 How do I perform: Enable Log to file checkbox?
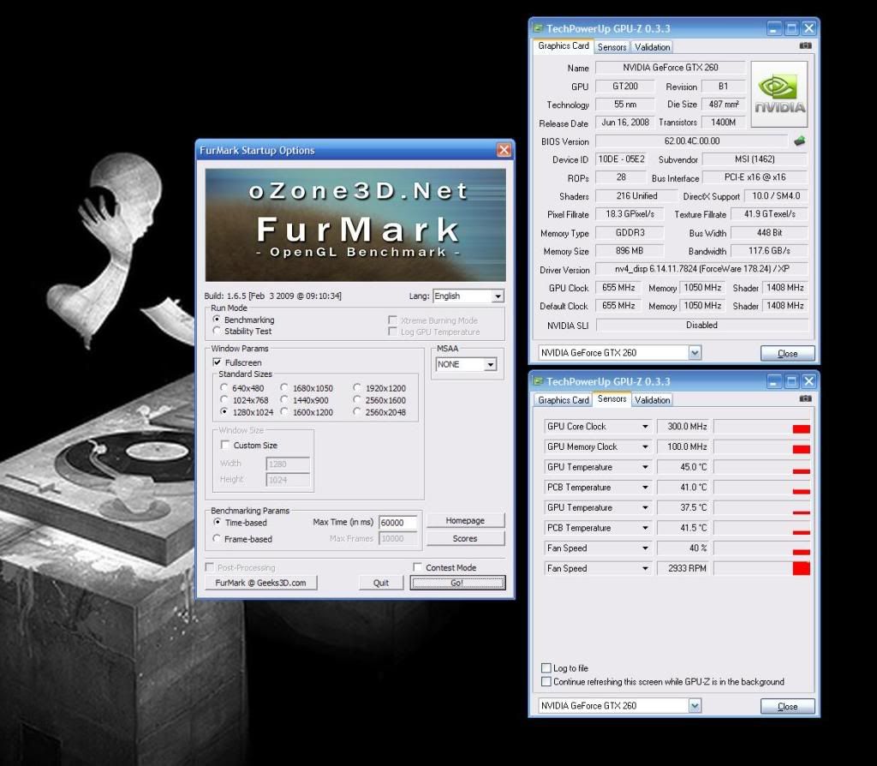coord(546,667)
